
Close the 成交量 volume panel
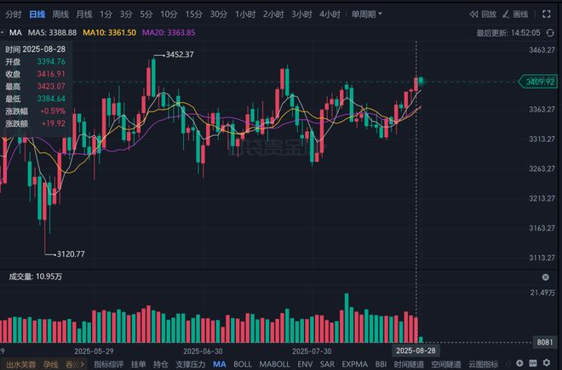pos(546,277)
